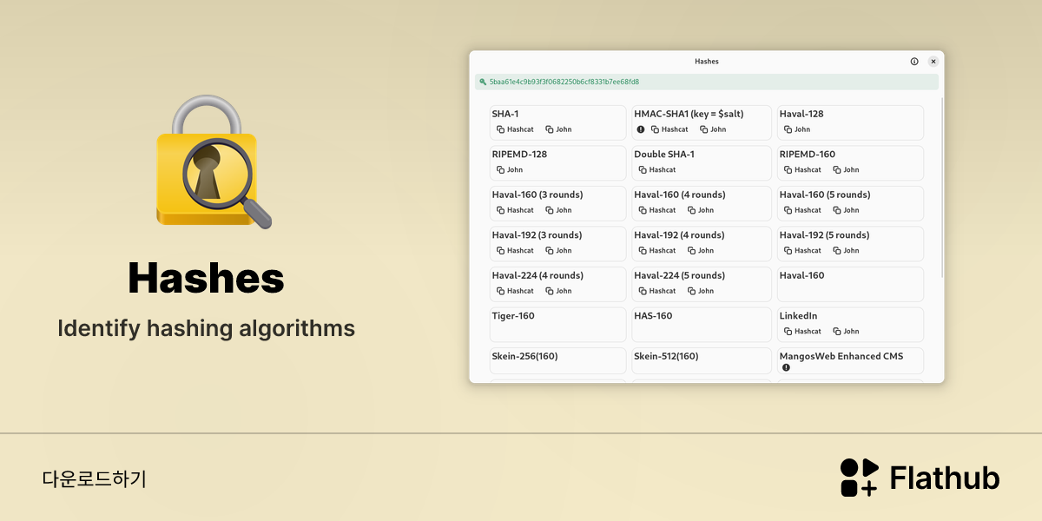Copy John format for HMAC-SHA1
This screenshot has height=521, width=1042.
(713, 129)
